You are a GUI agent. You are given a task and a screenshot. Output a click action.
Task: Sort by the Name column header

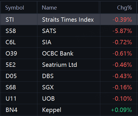point(49,8)
